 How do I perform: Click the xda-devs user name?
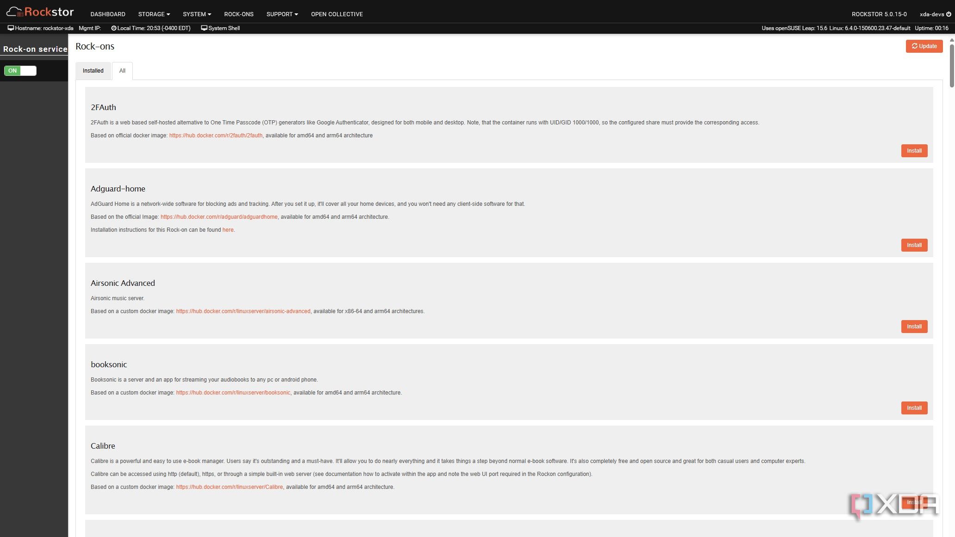931,14
